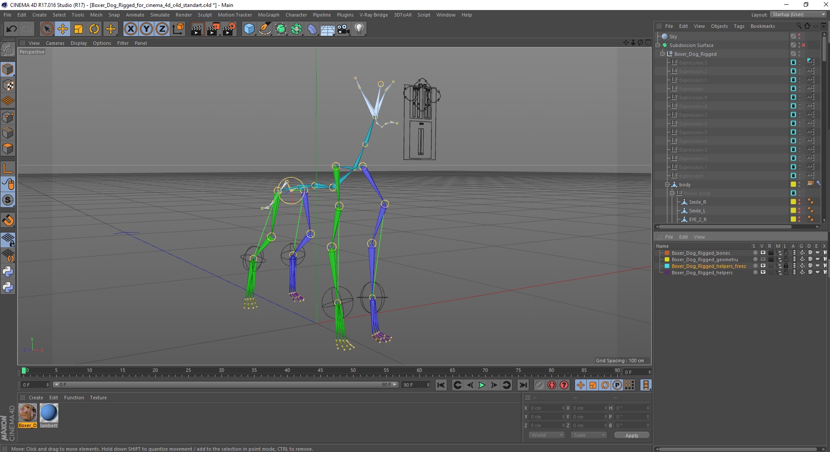The height and width of the screenshot is (452, 830).
Task: Switch to Texture mode icon
Action: pyautogui.click(x=8, y=85)
